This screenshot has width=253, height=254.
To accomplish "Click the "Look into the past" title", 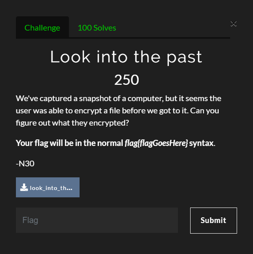I will pyautogui.click(x=126, y=57).
